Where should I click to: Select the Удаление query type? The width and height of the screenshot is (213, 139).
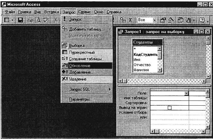pyautogui.click(x=87, y=79)
